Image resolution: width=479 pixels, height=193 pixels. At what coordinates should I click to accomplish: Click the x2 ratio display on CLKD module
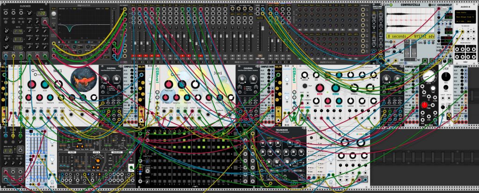(x=8, y=151)
